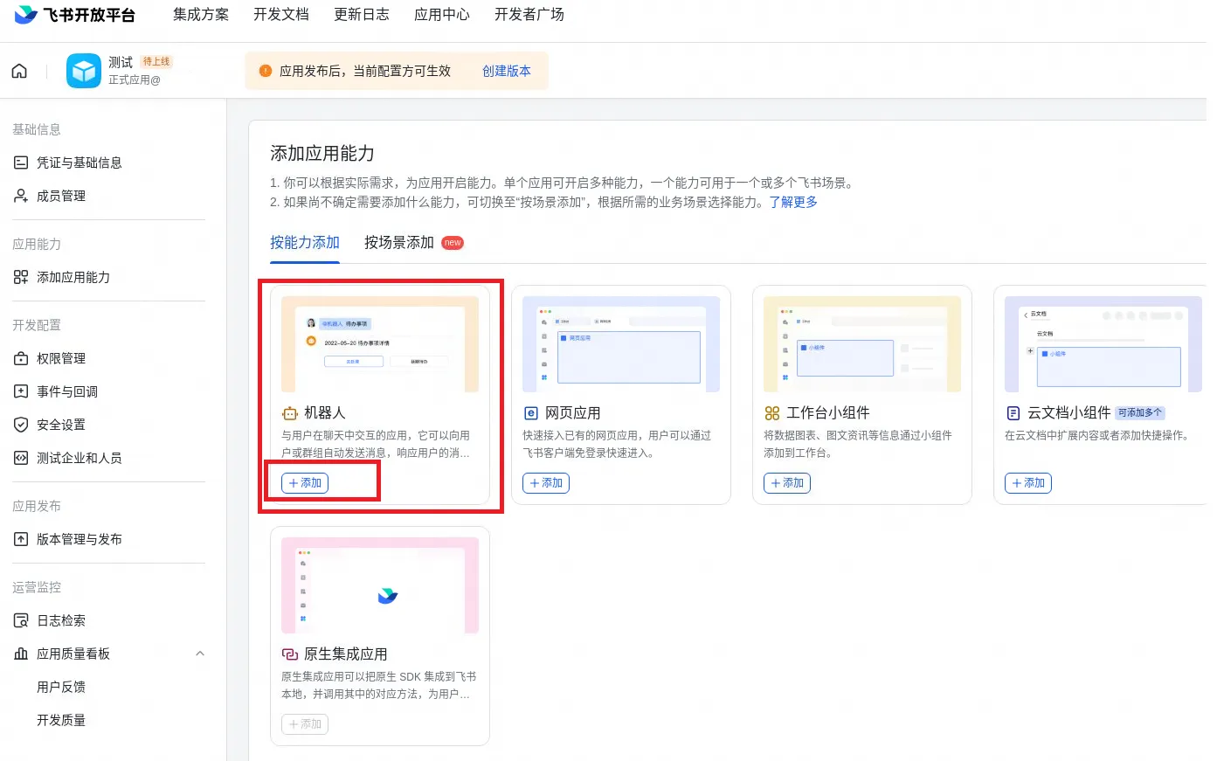The width and height of the screenshot is (1217, 761).
Task: Click the 应用质量看板 bar chart icon
Action: click(21, 654)
